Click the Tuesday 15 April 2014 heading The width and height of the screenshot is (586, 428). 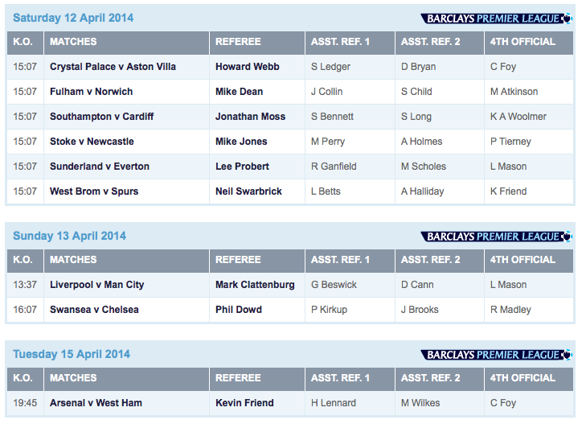coord(72,355)
